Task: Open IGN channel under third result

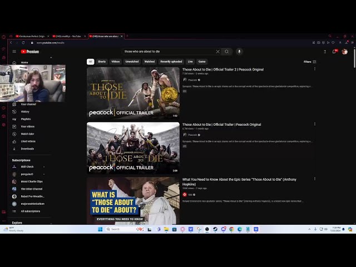Action: 189,195
